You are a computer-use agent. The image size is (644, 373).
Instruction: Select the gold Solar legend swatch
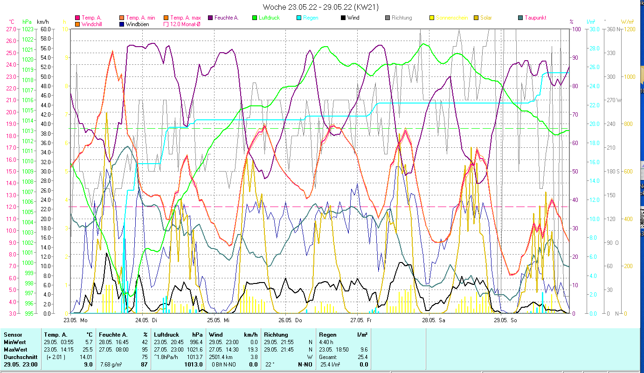click(x=476, y=18)
